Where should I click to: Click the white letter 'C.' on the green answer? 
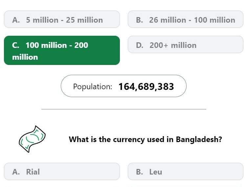(x=15, y=45)
